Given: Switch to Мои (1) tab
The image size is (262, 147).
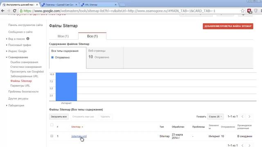Looking at the screenshot, I should point(63,36).
